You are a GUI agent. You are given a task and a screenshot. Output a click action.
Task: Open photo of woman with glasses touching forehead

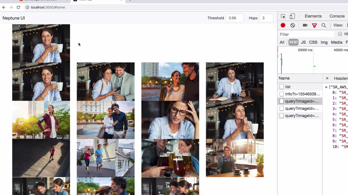[170, 120]
